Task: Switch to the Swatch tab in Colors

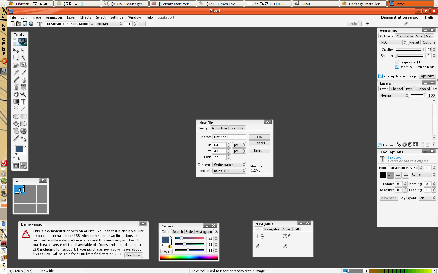Action: click(178, 232)
